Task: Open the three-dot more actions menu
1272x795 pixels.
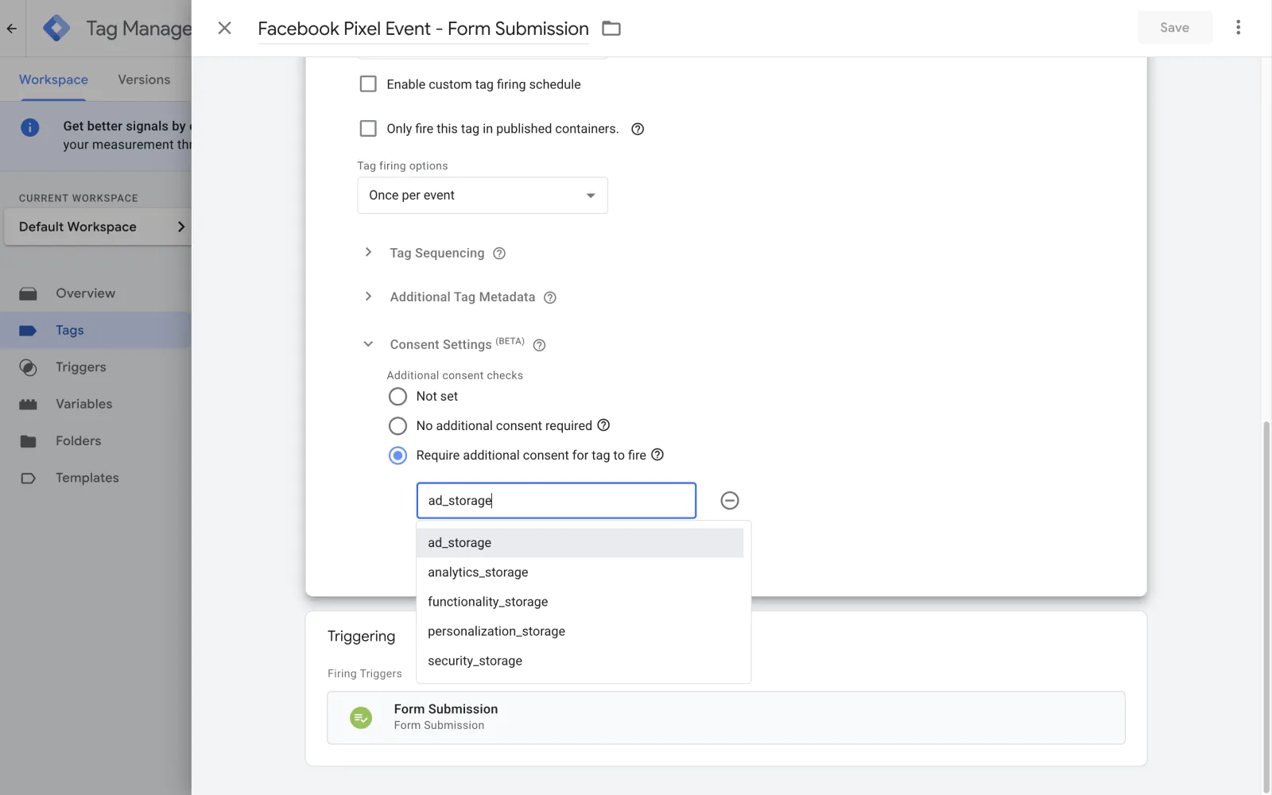Action: coord(1238,28)
